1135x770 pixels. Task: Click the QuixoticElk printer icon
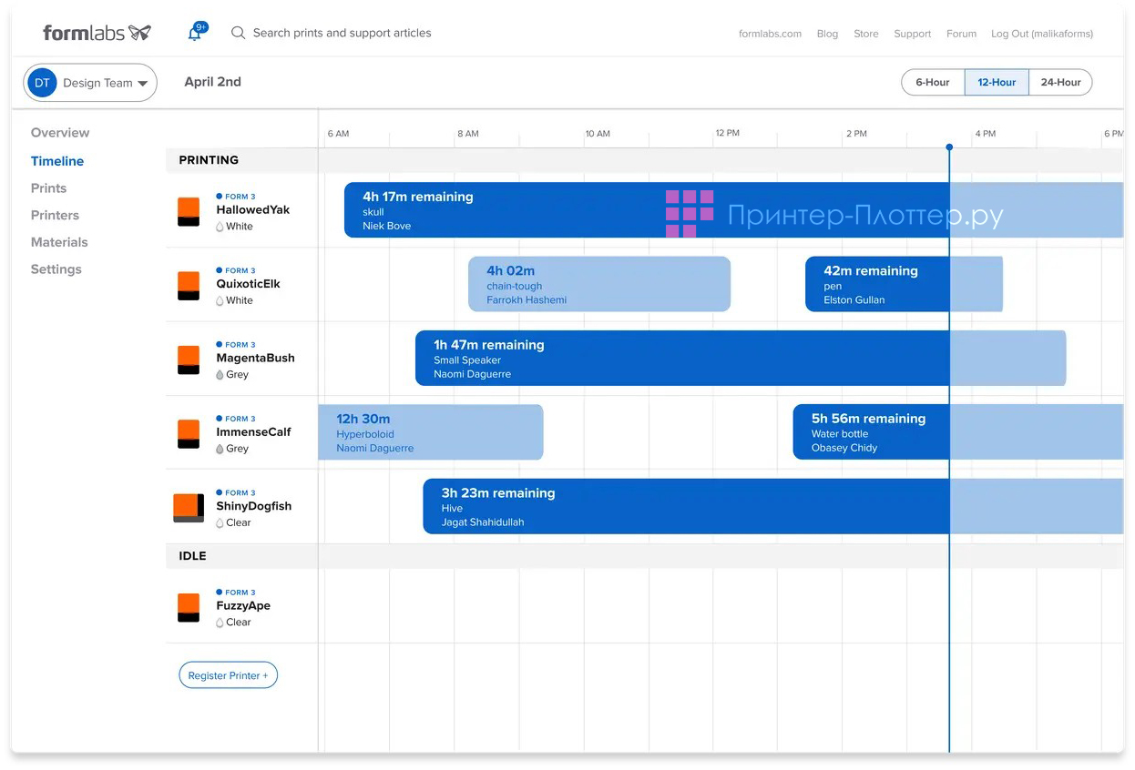pos(189,286)
